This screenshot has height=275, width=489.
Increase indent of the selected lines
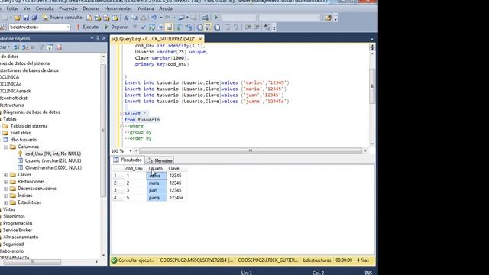[257, 27]
